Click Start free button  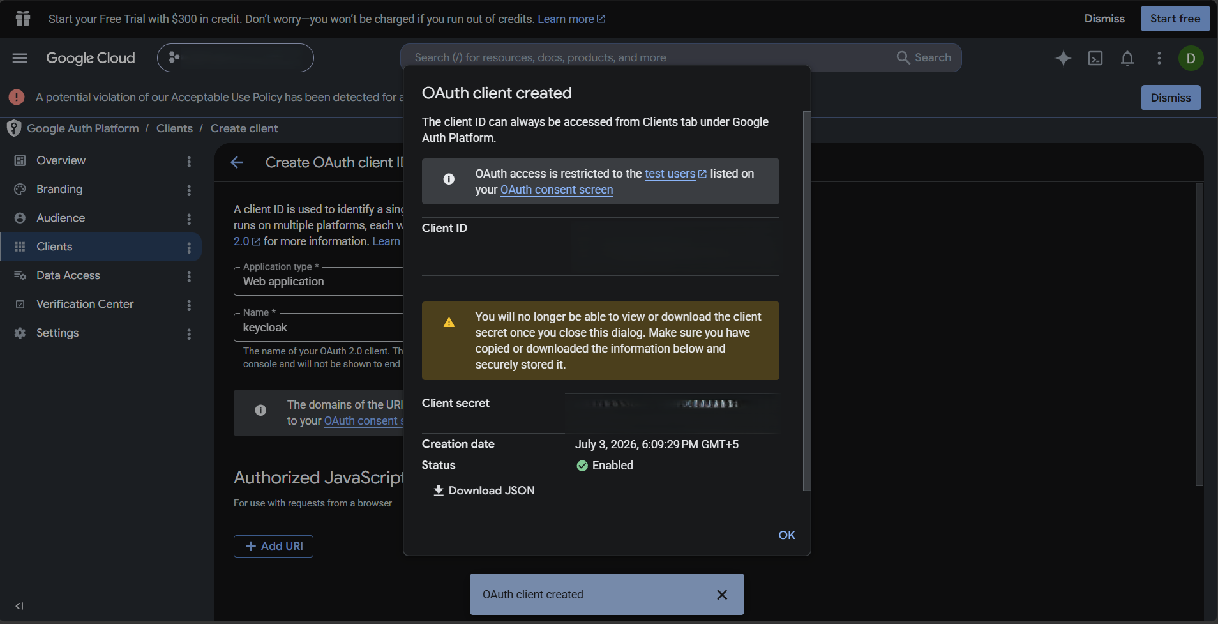tap(1175, 19)
